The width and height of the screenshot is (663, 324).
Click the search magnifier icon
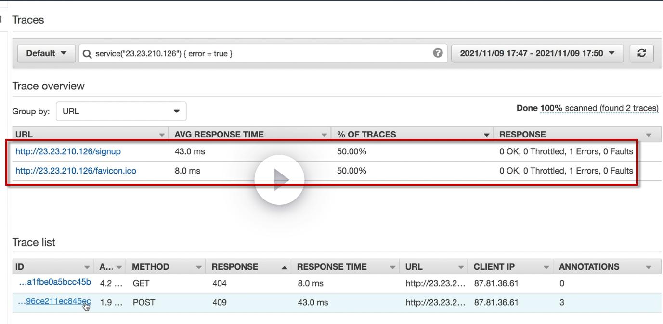(x=87, y=54)
